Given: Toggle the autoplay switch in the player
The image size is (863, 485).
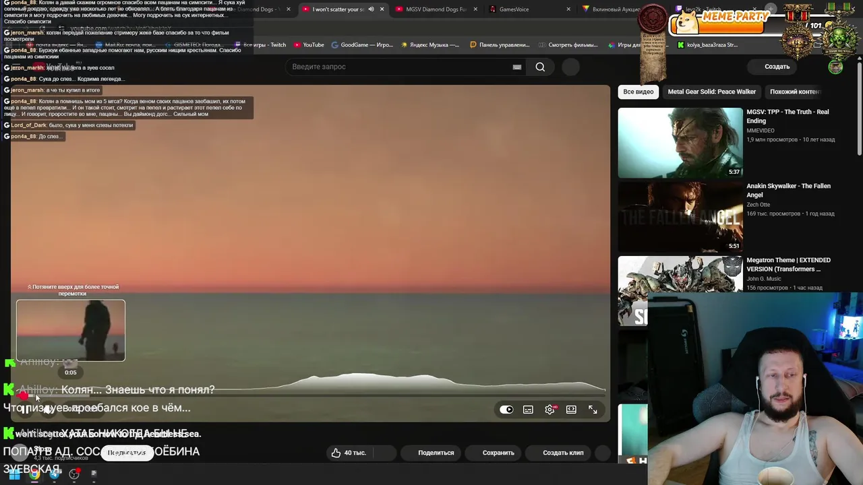Looking at the screenshot, I should point(506,410).
